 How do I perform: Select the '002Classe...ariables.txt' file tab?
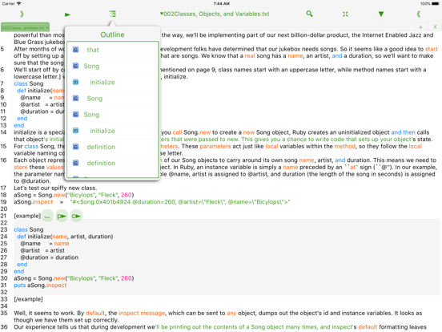tap(23, 27)
